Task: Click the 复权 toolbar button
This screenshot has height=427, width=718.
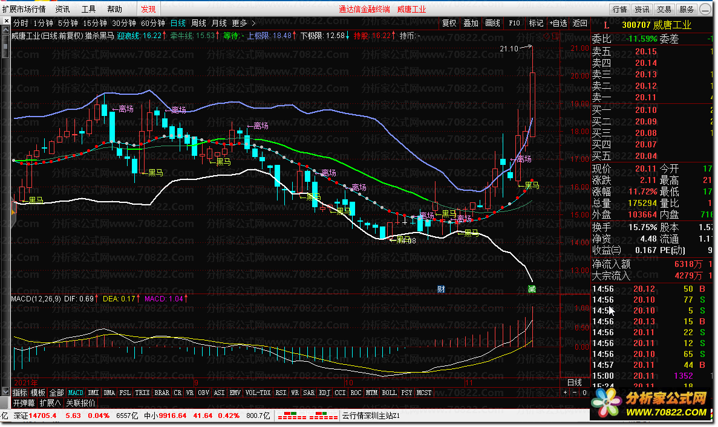Action: 449,23
